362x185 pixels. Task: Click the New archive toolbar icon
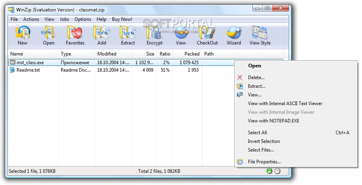tap(22, 33)
